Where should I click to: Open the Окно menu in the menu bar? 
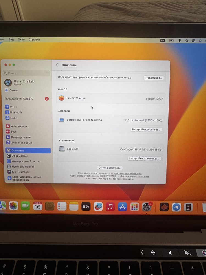click(21, 39)
